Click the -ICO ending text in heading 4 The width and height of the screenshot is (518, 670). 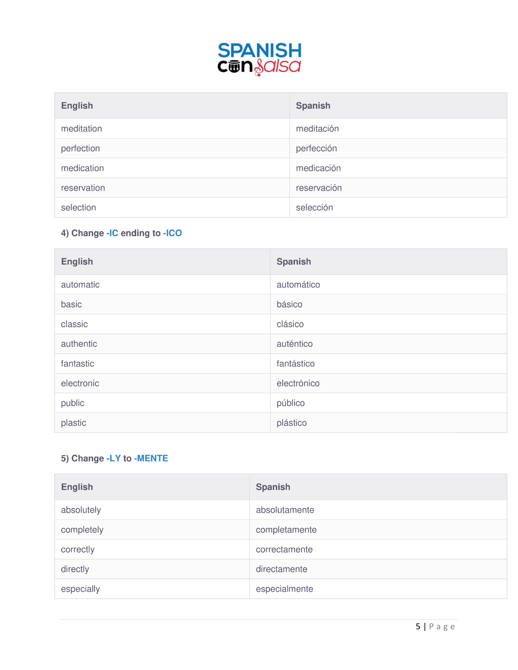point(172,233)
